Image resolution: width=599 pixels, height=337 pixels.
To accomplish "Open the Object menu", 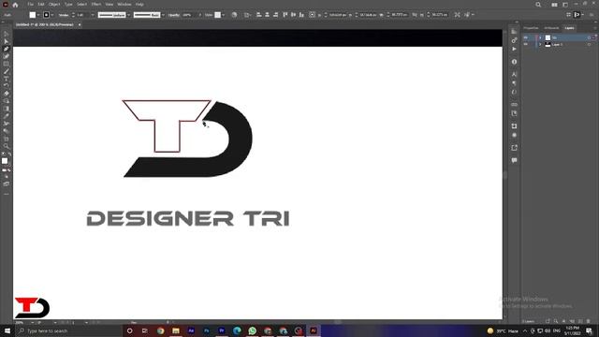I will point(54,4).
